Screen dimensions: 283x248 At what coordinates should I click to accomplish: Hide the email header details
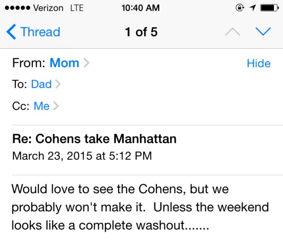pos(258,63)
